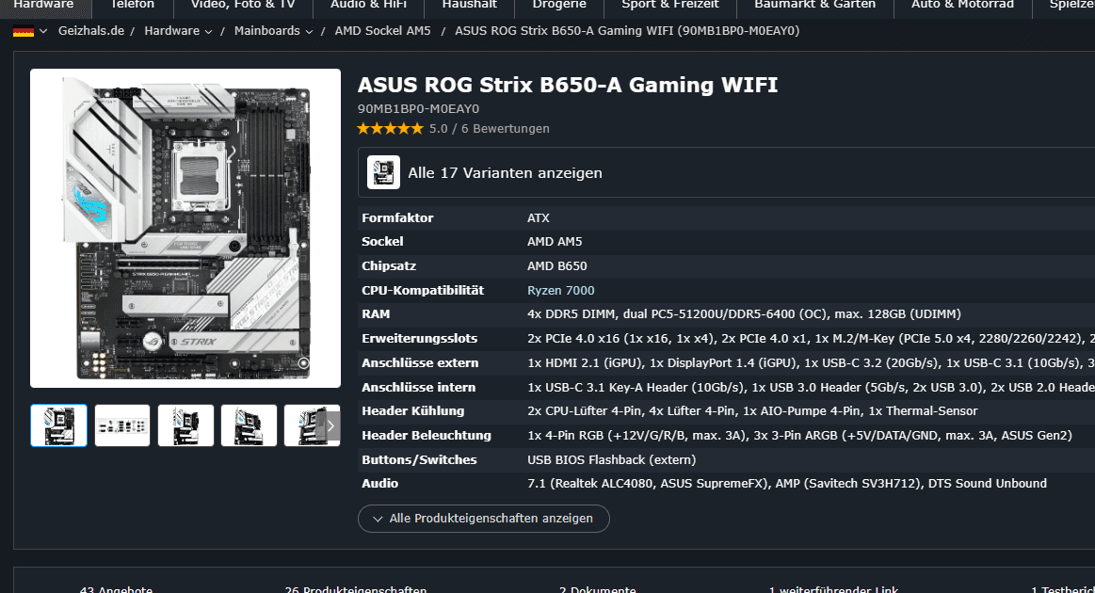Select the rear I/O panel thumbnail
Image resolution: width=1095 pixels, height=593 pixels.
click(x=122, y=425)
